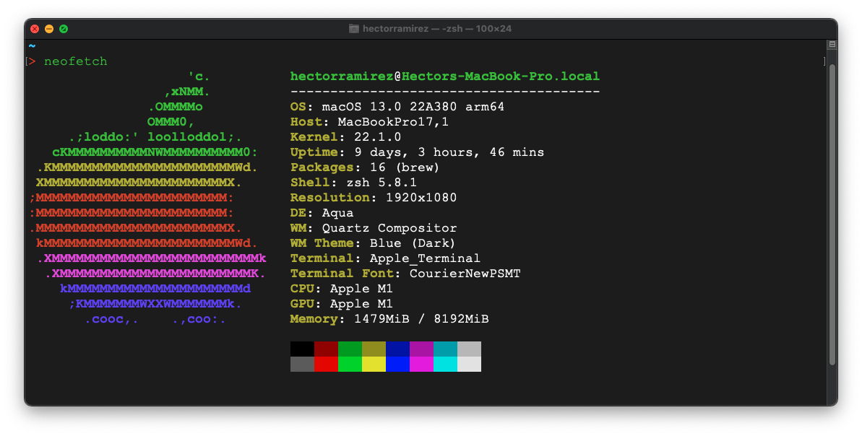The height and width of the screenshot is (436, 862).
Task: Click the tilde directory indicator
Action: coord(32,46)
